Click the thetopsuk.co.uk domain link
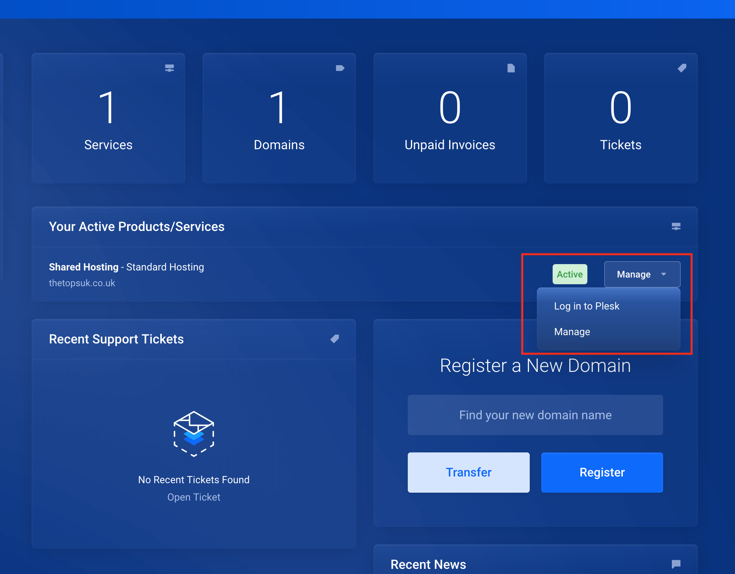This screenshot has height=574, width=735. 82,283
